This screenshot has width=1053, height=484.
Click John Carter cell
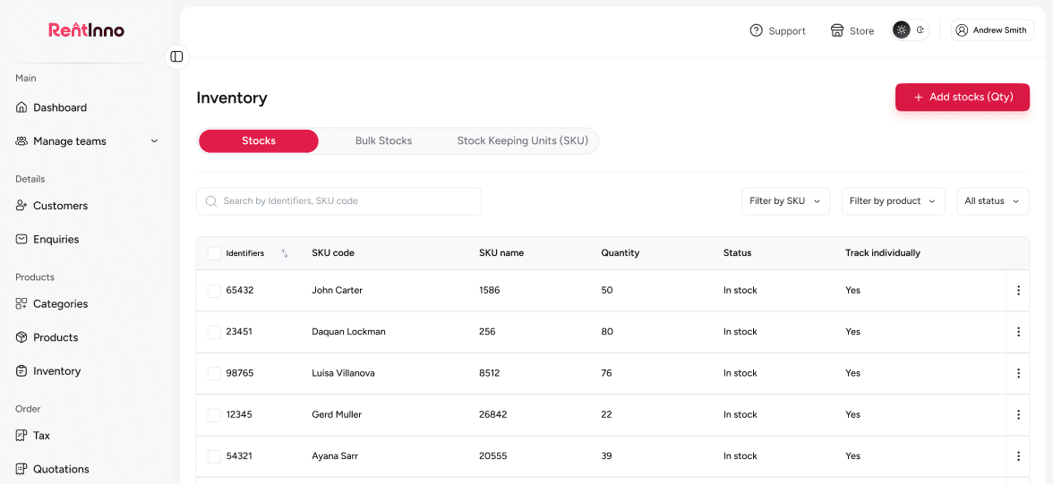coord(337,291)
